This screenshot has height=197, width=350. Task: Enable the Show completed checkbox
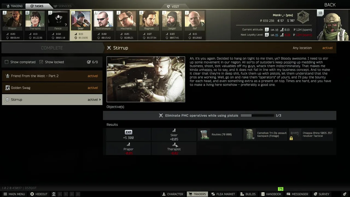click(7, 62)
